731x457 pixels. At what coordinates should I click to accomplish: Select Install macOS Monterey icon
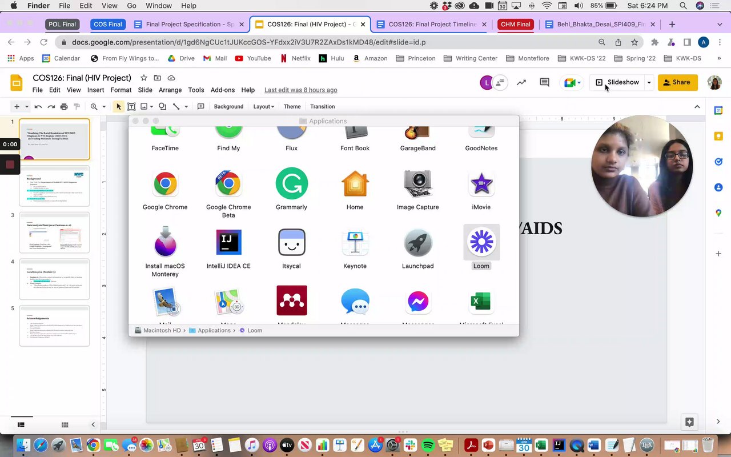pyautogui.click(x=165, y=242)
